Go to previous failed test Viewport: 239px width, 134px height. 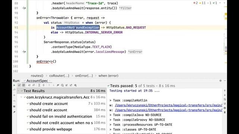click(x=49, y=85)
